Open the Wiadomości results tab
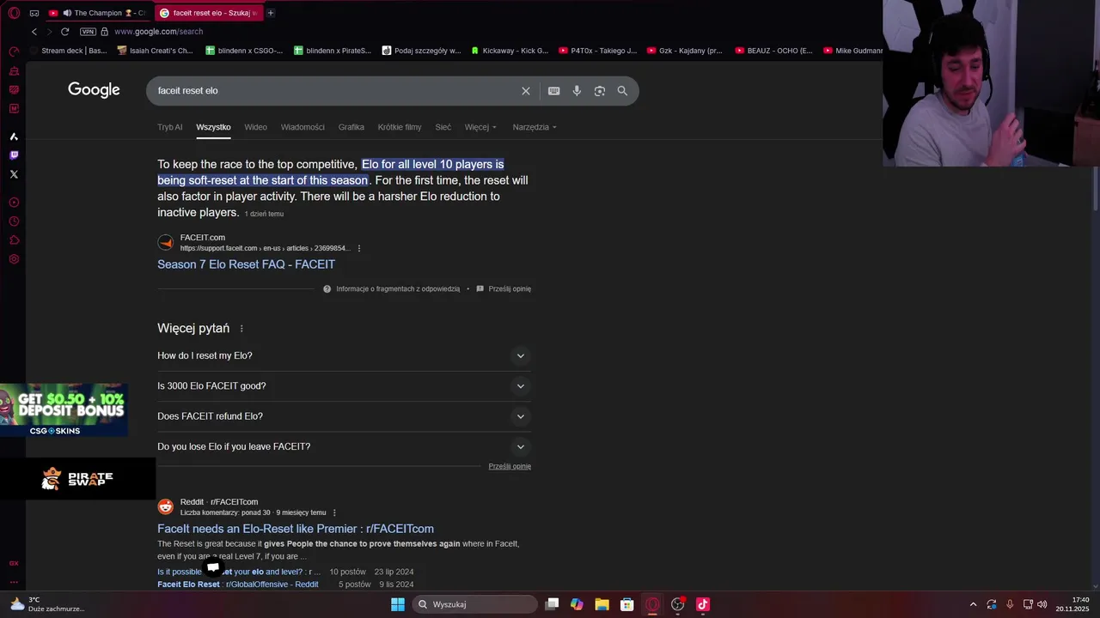 pyautogui.click(x=302, y=127)
